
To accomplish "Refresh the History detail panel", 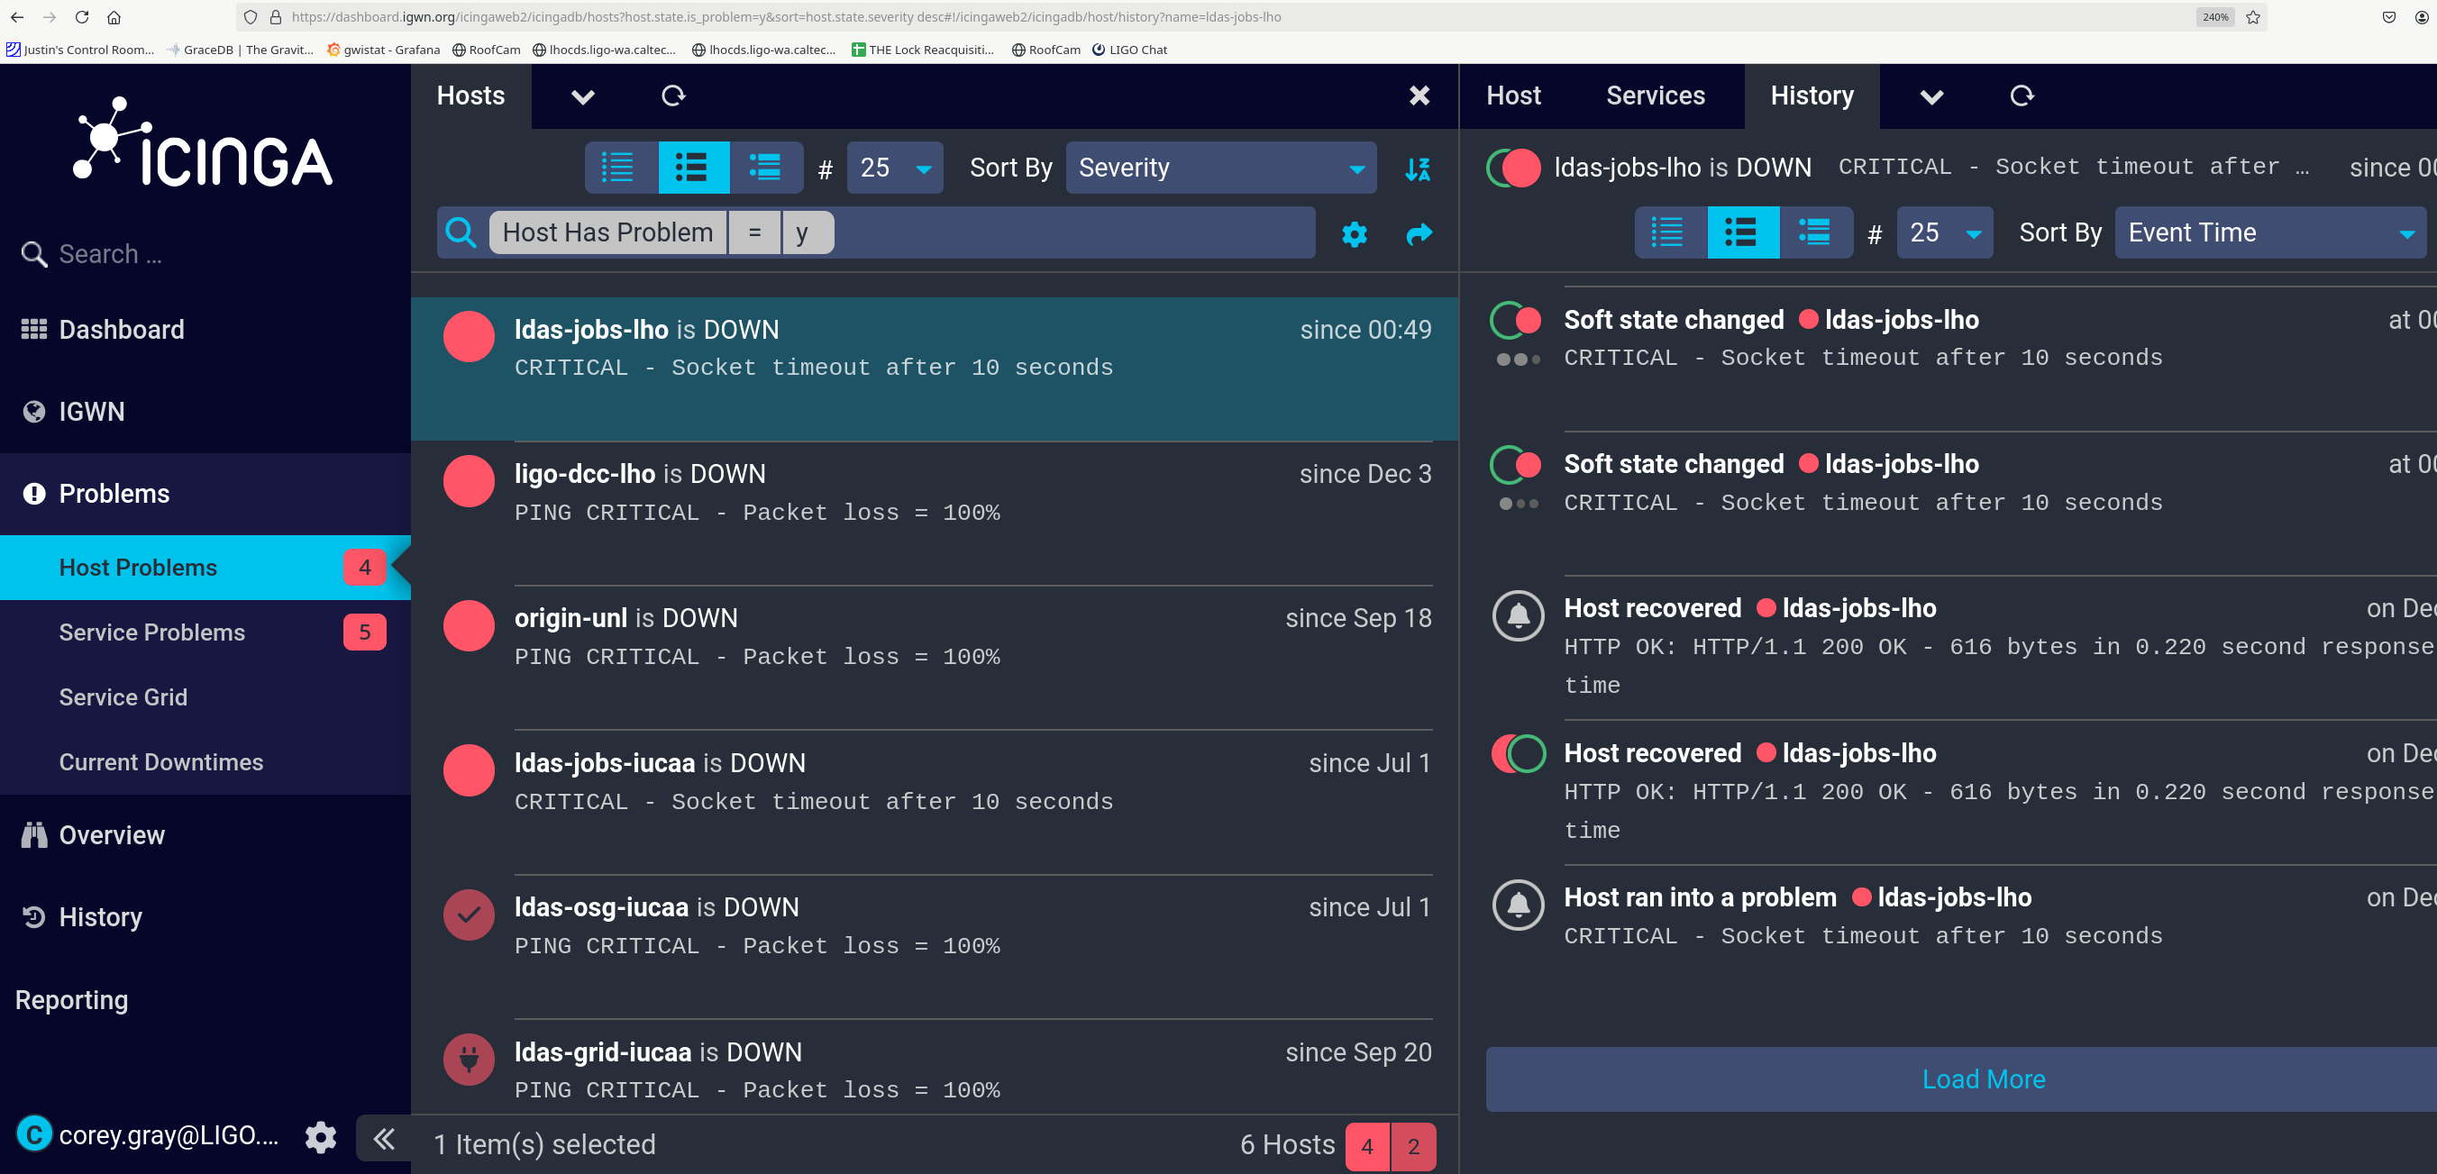I will click(2022, 96).
